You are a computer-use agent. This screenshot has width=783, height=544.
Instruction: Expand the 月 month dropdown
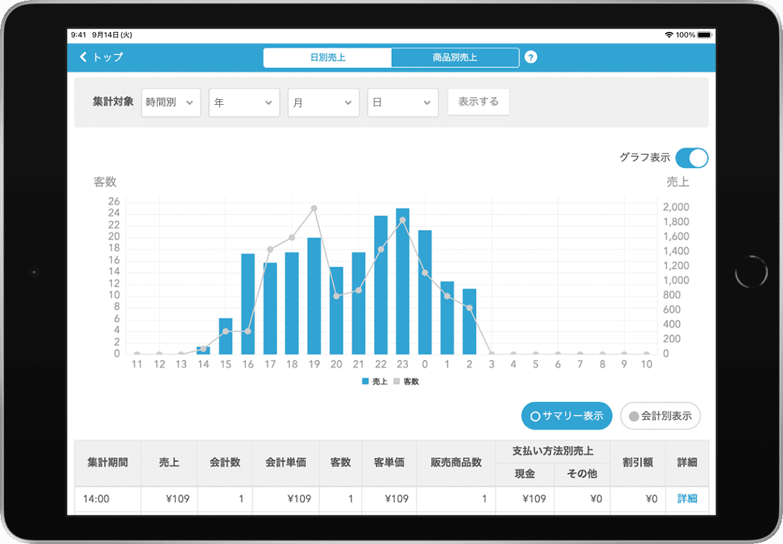click(x=323, y=103)
